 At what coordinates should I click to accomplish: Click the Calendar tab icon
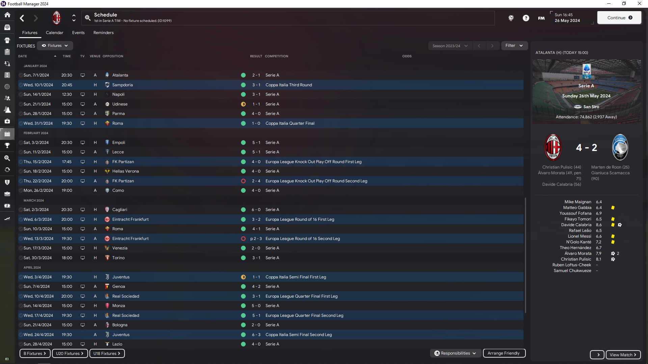pyautogui.click(x=54, y=32)
